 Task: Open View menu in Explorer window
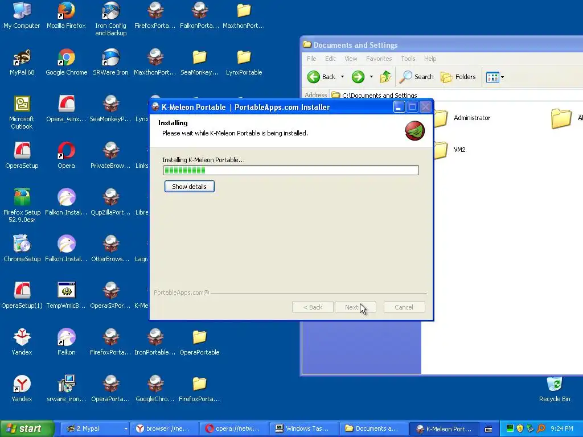(351, 59)
